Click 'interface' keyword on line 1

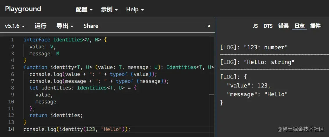pyautogui.click(x=37, y=40)
